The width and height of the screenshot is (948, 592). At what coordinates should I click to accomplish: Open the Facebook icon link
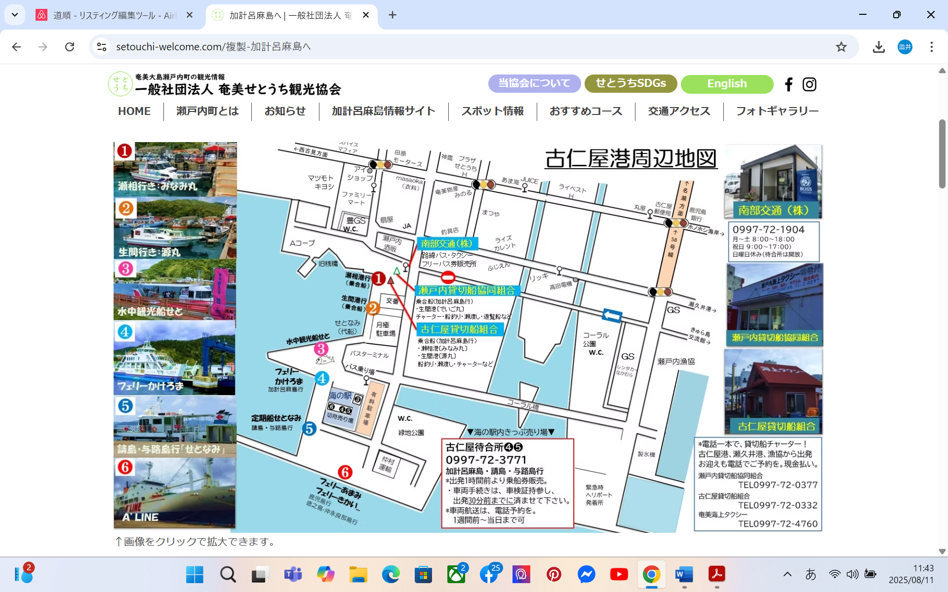(789, 84)
